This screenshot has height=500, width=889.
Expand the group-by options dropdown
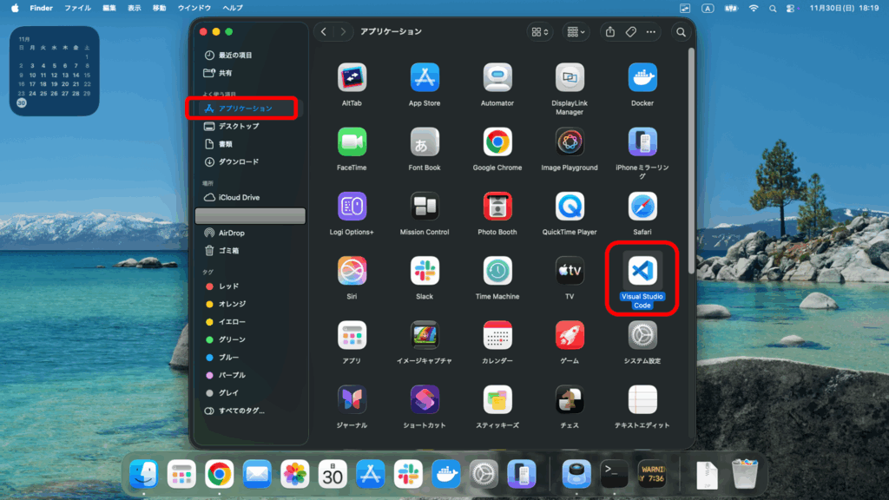pyautogui.click(x=575, y=32)
